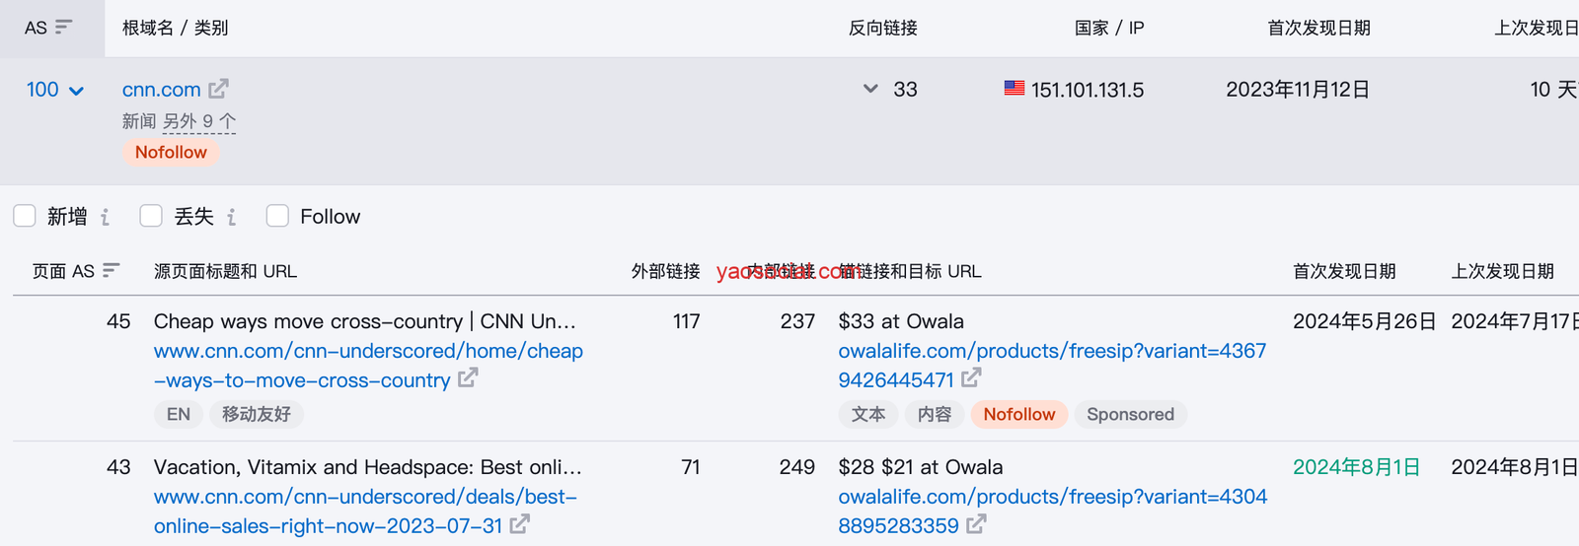Open cnn.com external link icon

[x=218, y=89]
